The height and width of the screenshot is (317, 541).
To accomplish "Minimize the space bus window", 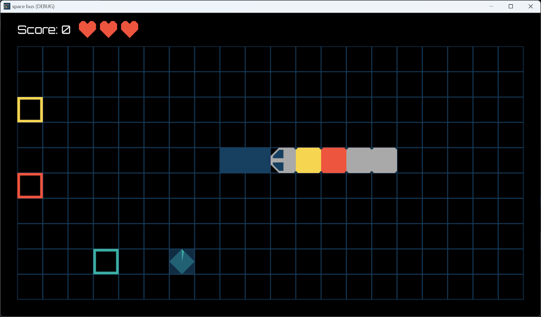I will pos(491,6).
